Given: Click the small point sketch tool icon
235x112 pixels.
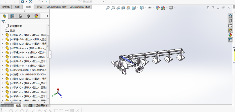Looking at the screenshot, I should tap(47, 2).
